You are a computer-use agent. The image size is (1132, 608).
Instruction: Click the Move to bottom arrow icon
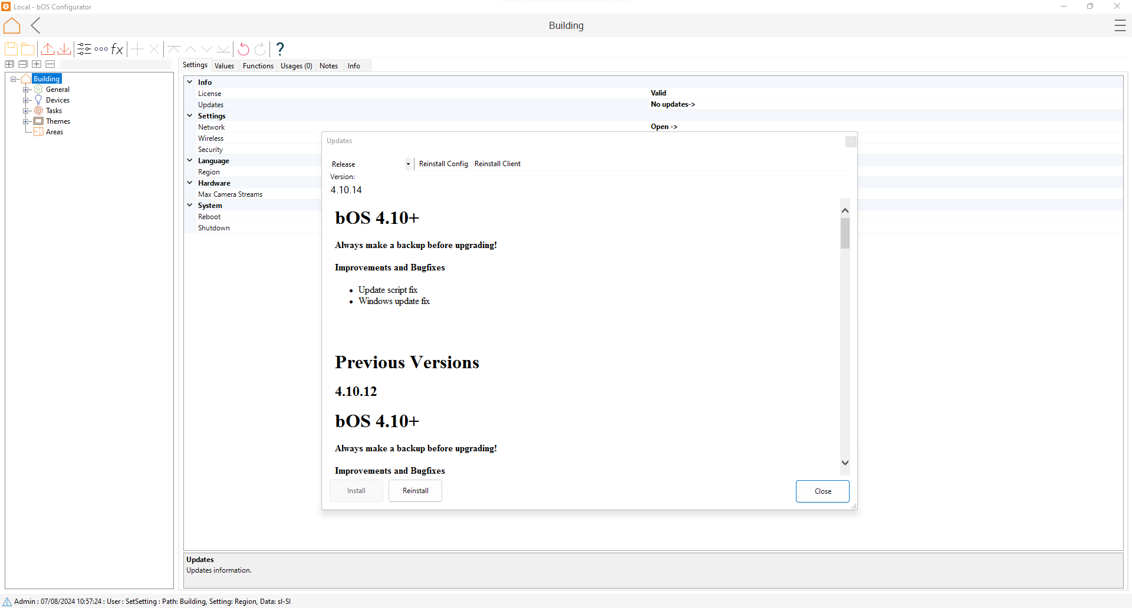pyautogui.click(x=223, y=49)
